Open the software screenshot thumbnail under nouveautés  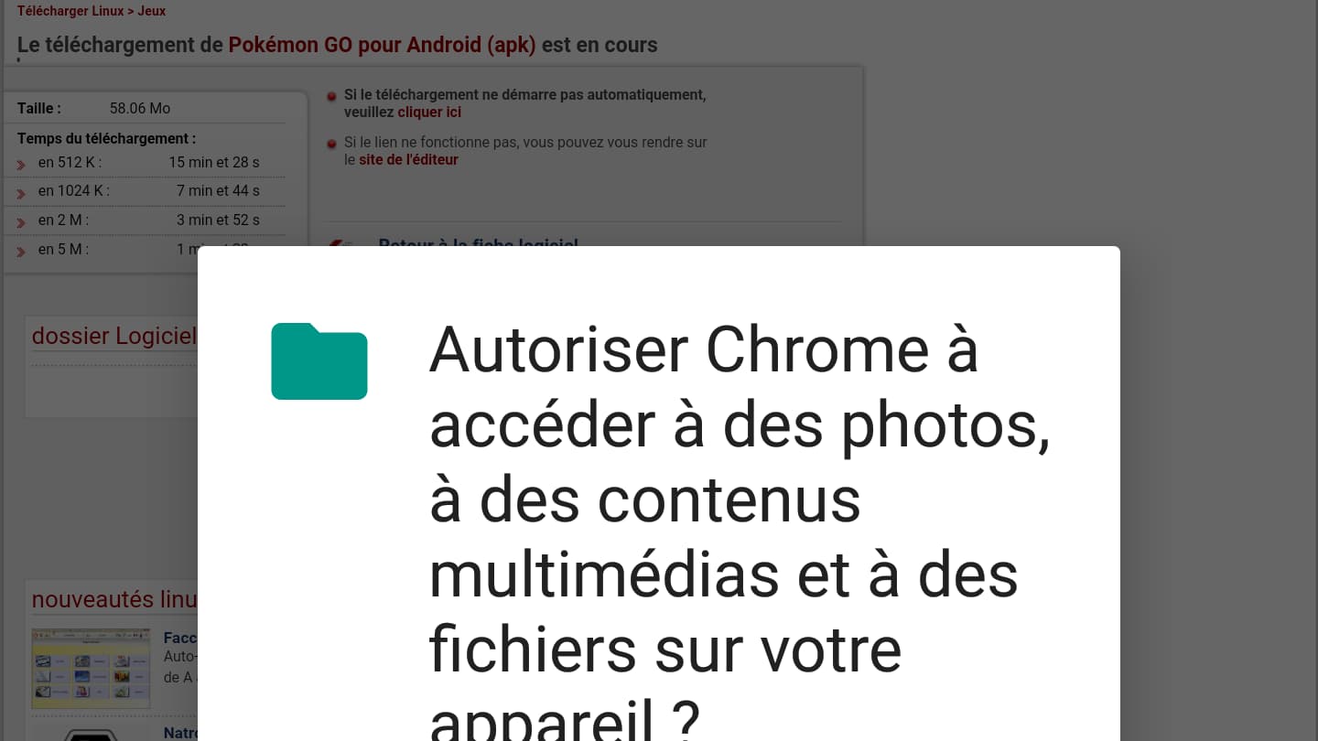tap(91, 668)
